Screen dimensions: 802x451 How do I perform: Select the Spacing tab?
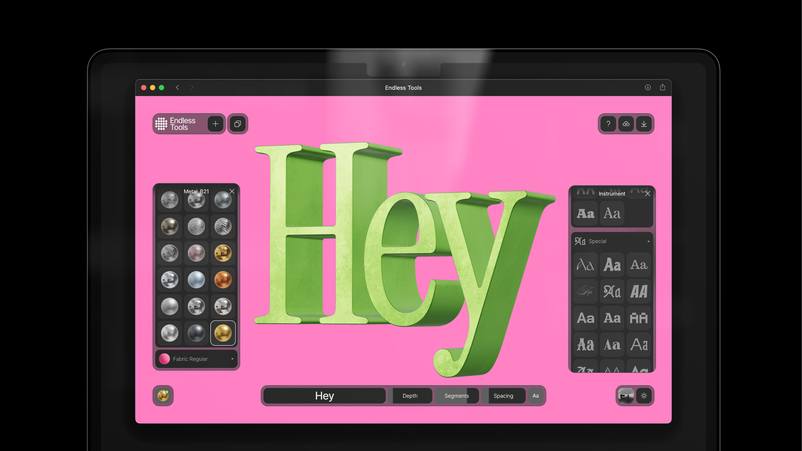tap(503, 396)
